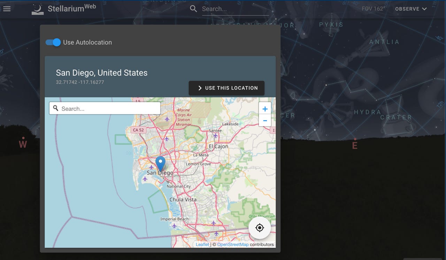Click the ANTLIA constellation label
Viewport: 446px width, 260px height.
pyautogui.click(x=384, y=42)
